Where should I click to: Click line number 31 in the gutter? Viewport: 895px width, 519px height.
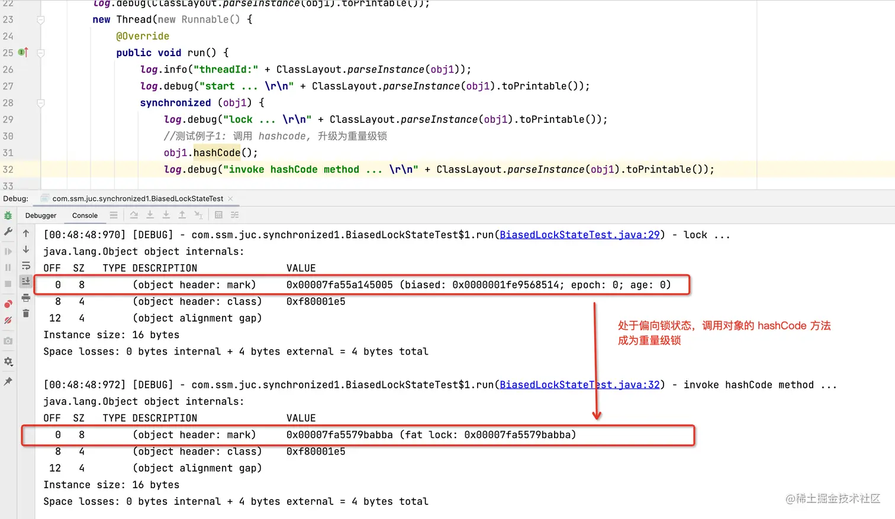click(8, 153)
